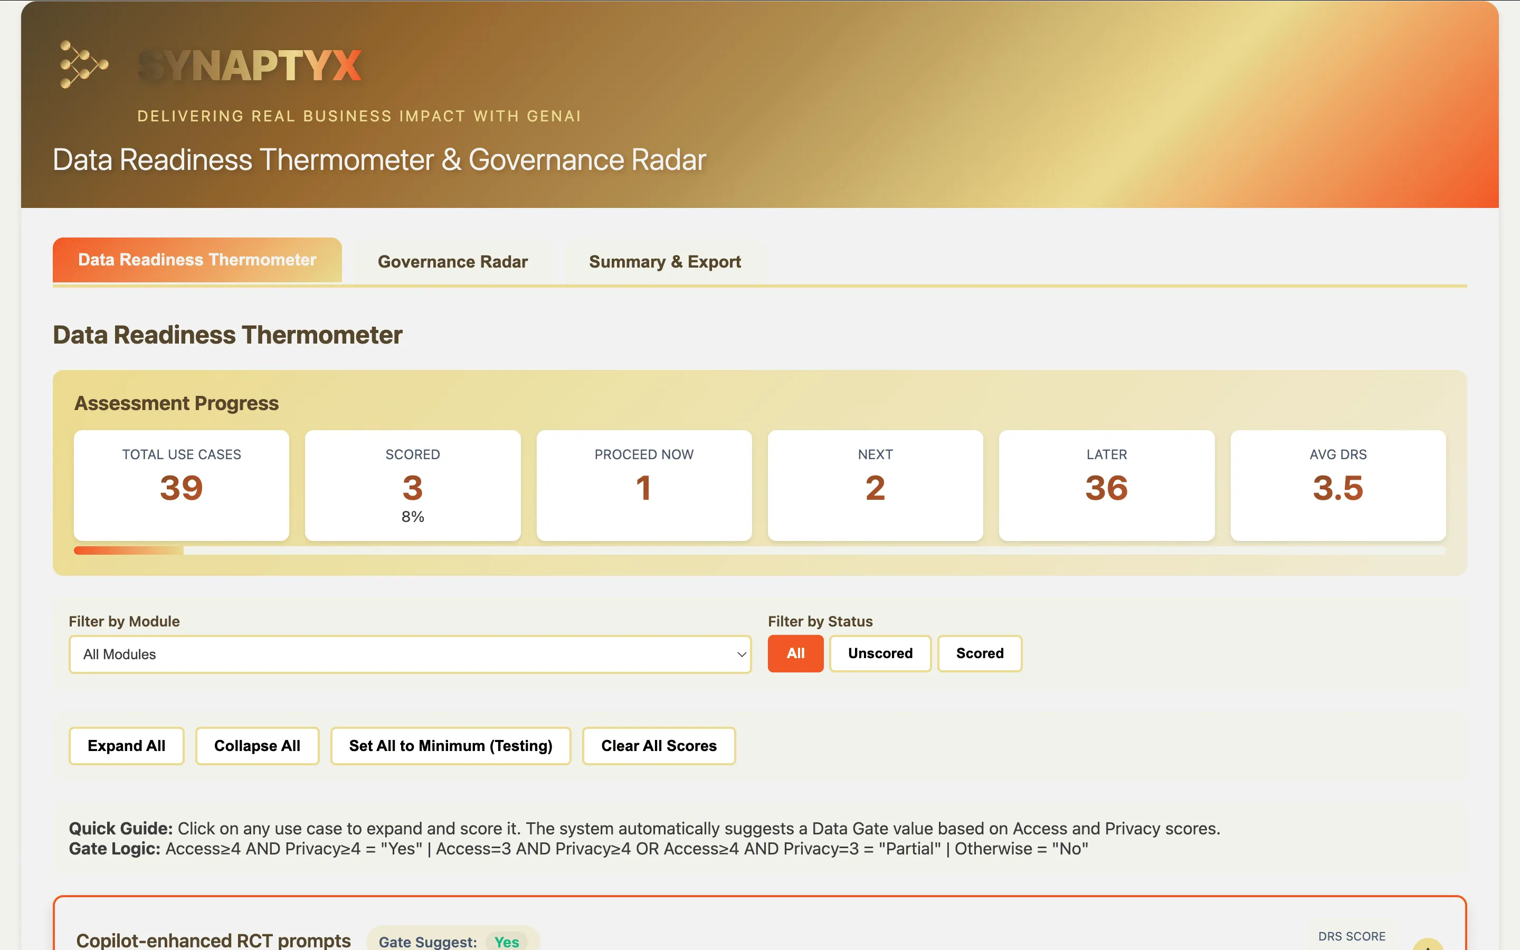
Task: Show only Scored use cases
Action: point(979,653)
